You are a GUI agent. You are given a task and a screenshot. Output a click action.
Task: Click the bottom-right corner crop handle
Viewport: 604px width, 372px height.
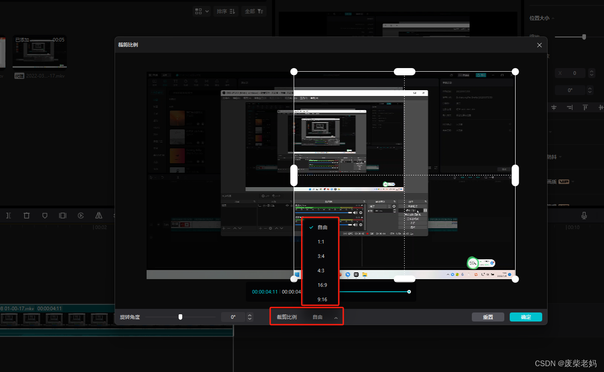pyautogui.click(x=515, y=279)
